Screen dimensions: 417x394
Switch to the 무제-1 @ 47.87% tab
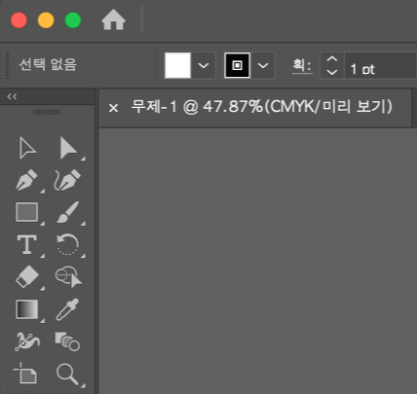pos(262,106)
